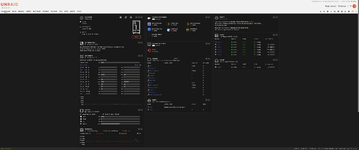Click the Docker memory usage bar

[120, 124]
